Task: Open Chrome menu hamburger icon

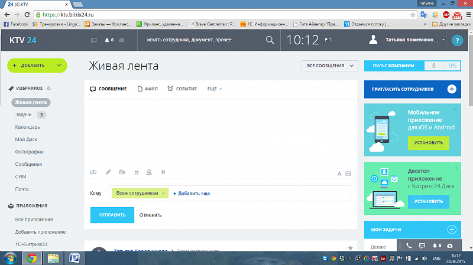Action: pos(468,15)
